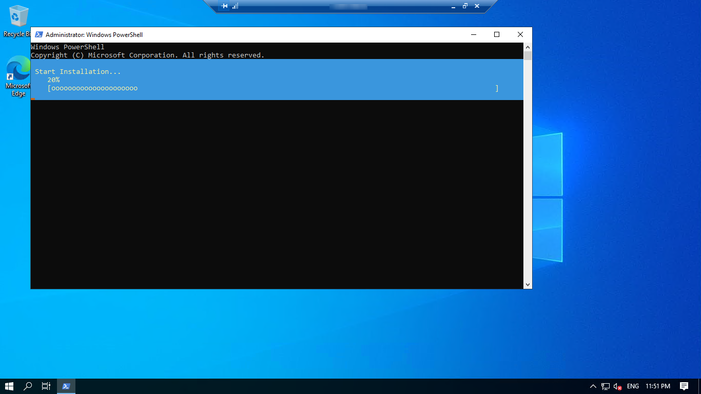Launch Microsoft Edge from the desktop
Viewport: 701px width, 394px height.
[x=18, y=76]
